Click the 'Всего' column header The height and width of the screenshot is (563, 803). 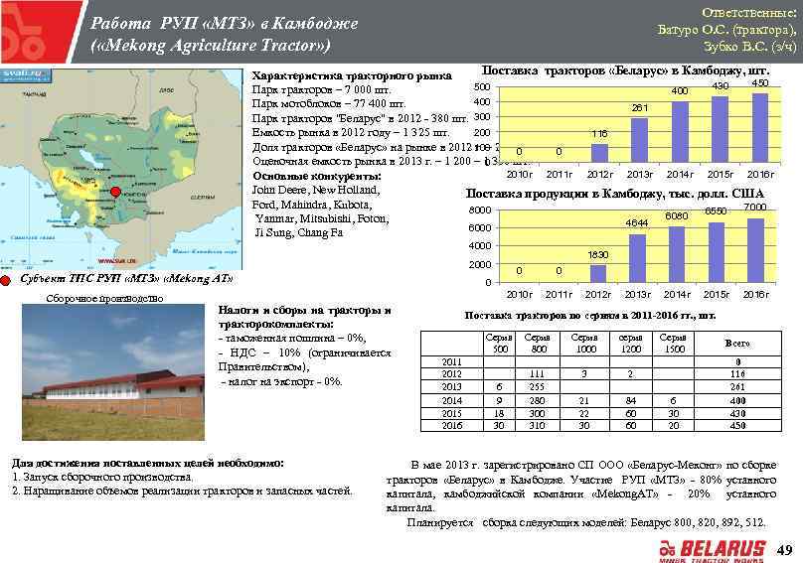click(737, 344)
